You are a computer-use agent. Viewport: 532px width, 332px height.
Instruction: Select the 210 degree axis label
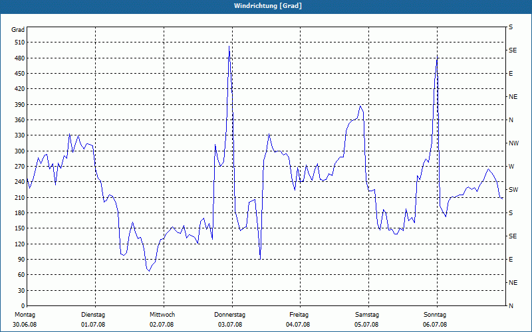click(x=20, y=197)
